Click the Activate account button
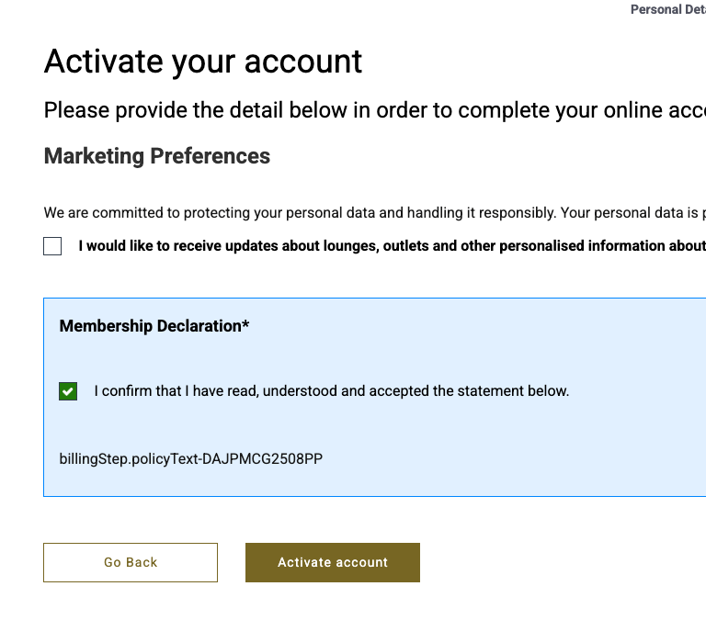 332,562
